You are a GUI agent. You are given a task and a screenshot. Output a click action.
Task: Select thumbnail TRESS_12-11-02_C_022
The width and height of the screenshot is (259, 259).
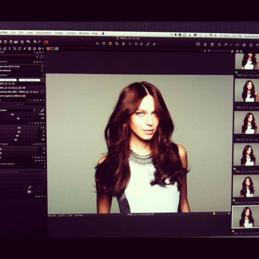(x=246, y=154)
